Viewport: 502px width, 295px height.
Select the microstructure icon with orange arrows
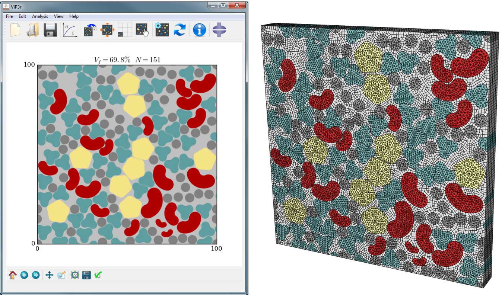coord(107,30)
